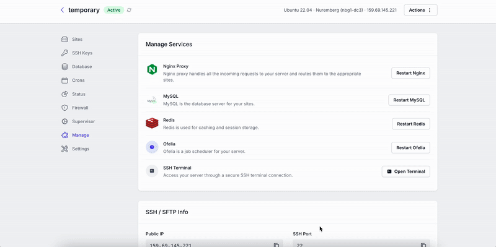Go back using the left chevron

click(63, 10)
